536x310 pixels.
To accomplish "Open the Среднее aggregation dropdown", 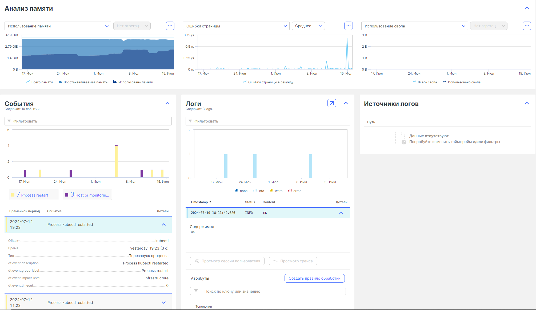I will (308, 26).
